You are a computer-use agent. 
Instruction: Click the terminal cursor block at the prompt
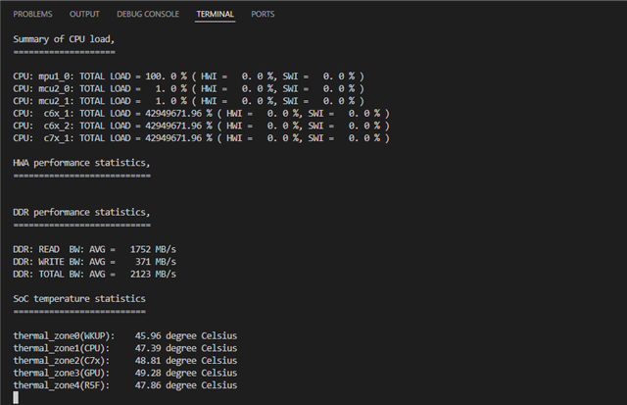tap(16, 397)
